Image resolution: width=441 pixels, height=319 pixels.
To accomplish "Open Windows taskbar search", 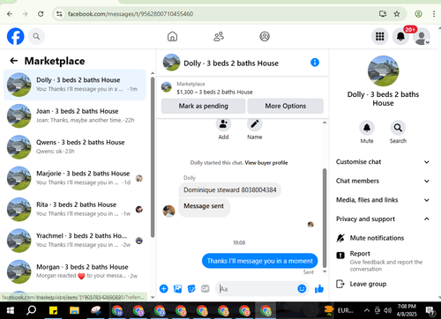I will 31,310.
